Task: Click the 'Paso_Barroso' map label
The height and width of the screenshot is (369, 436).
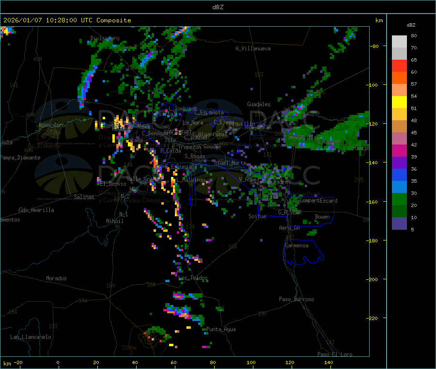Action: click(x=296, y=299)
